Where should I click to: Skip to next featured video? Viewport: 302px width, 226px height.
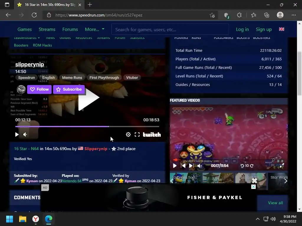tap(191, 166)
